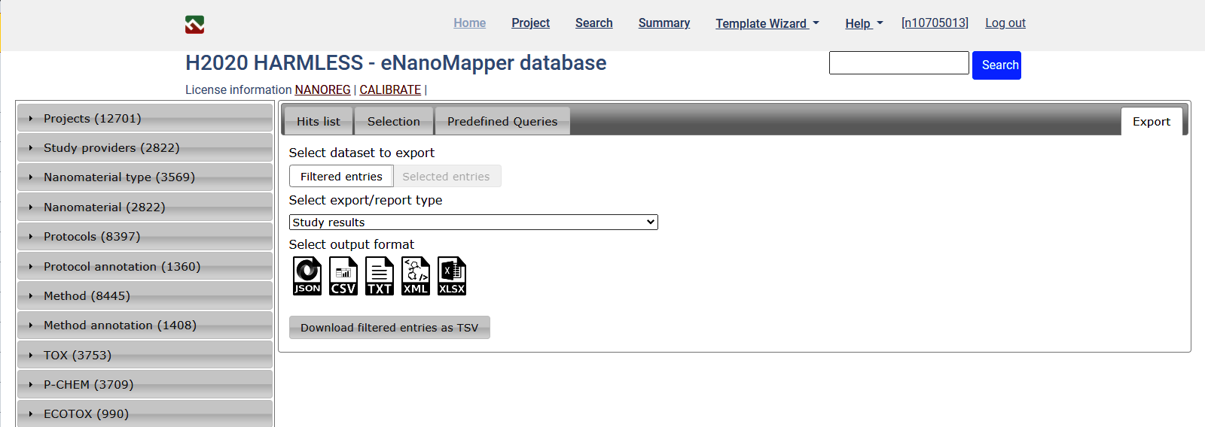Expand Protocol annotation (1360) facet

[x=145, y=266]
